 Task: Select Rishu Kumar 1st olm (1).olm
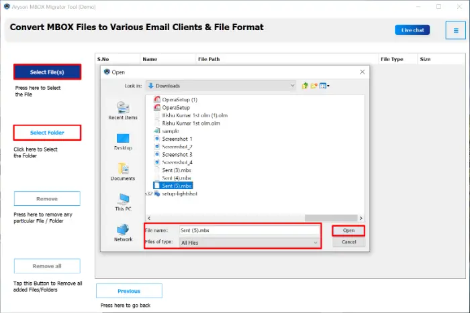(x=191, y=115)
